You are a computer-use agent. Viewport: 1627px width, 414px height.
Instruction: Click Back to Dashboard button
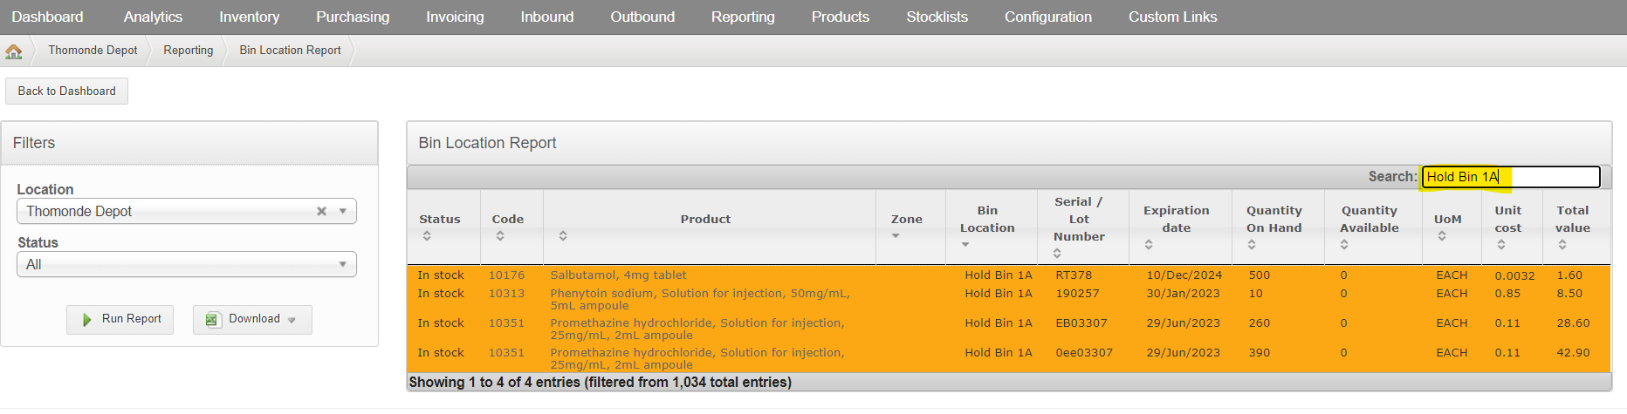(67, 92)
